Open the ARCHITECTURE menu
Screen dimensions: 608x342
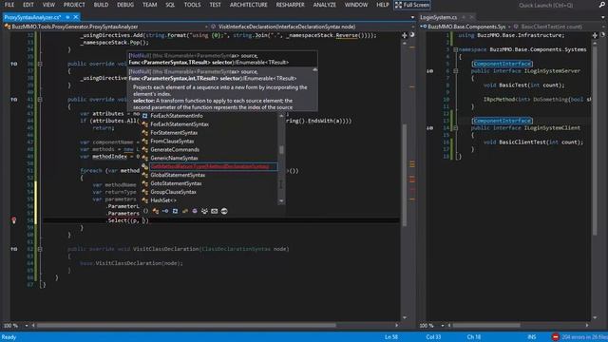coord(249,5)
